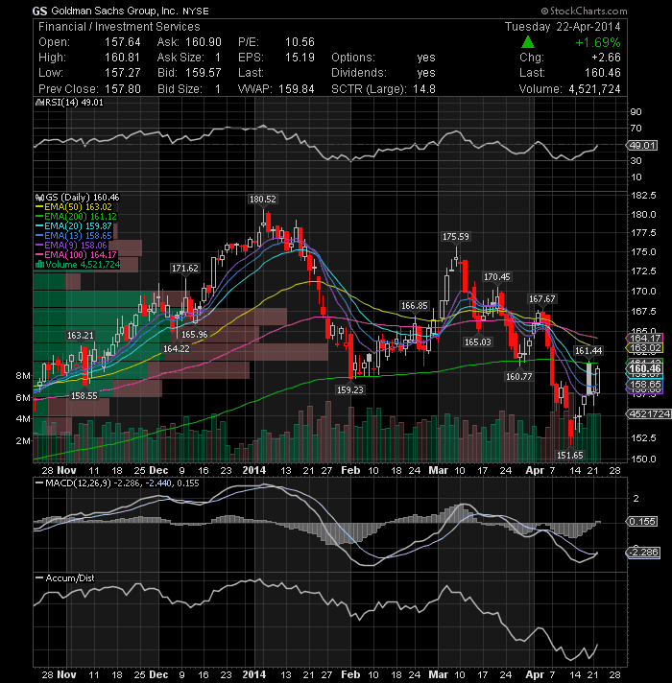
Task: Click the blue EMA(13) 158.65 legend
Action: (x=78, y=236)
